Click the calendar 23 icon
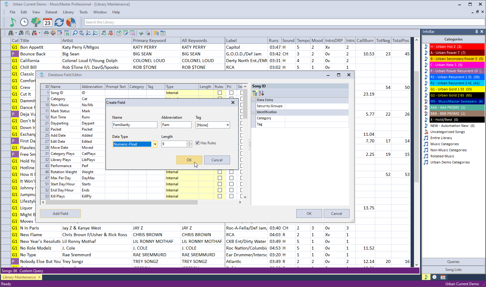The image size is (486, 287). coord(47,22)
